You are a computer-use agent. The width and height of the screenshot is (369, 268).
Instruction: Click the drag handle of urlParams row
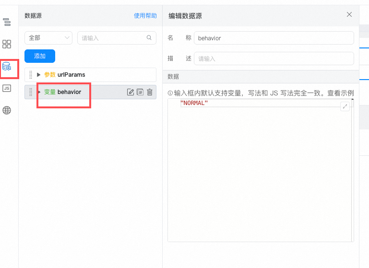click(31, 75)
